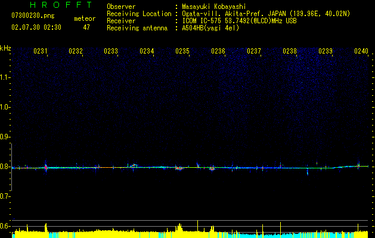The height and width of the screenshot is (238, 375).
Task: Select the filename 07300230.png
Action: [33, 16]
